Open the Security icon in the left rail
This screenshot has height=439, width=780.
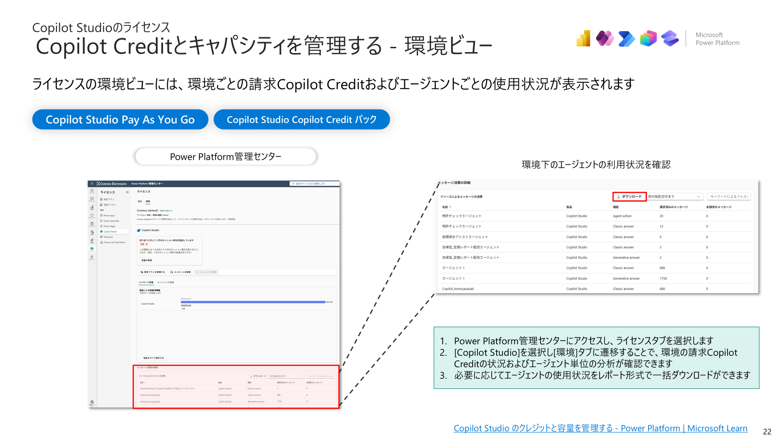[92, 216]
